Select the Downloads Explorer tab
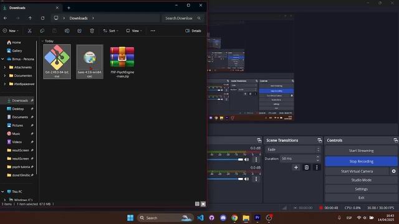Screen dimensions: 399x224 31,8
